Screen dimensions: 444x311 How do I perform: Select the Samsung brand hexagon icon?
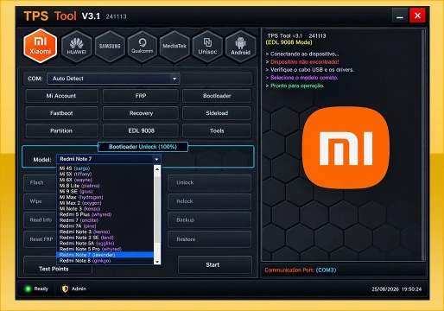[x=110, y=47]
